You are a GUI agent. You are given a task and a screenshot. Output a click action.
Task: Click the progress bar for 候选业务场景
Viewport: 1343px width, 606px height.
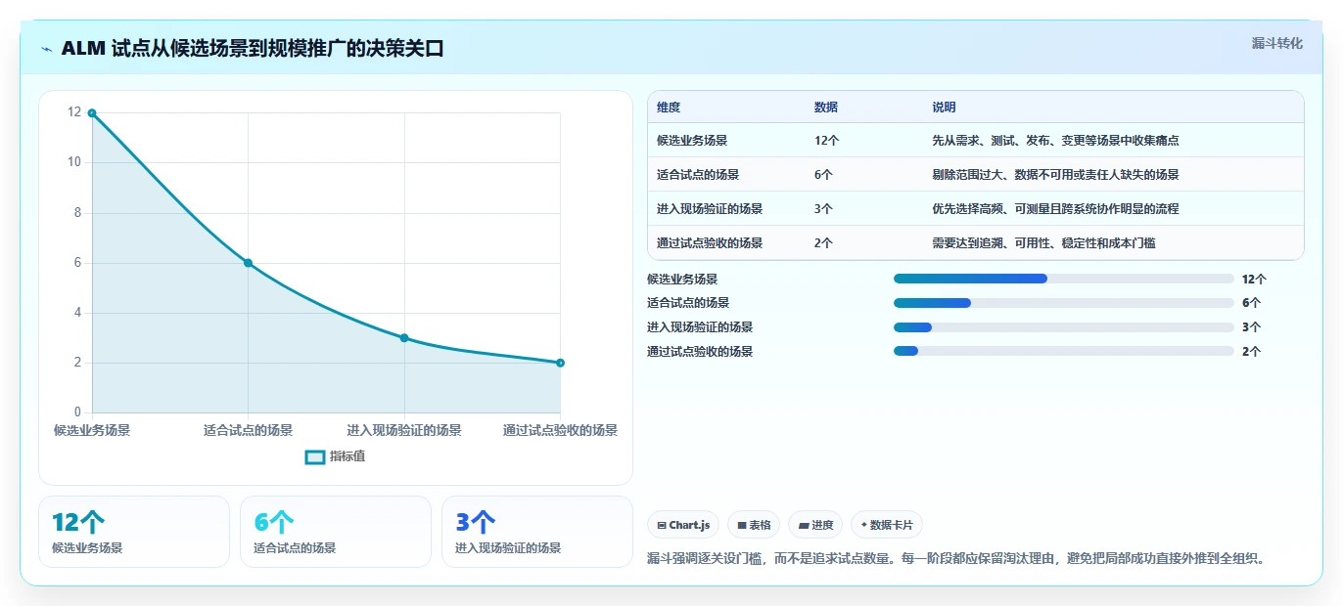click(x=1063, y=279)
